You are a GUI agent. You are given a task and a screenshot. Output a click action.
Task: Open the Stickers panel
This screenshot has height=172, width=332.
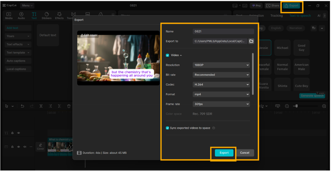(x=46, y=15)
